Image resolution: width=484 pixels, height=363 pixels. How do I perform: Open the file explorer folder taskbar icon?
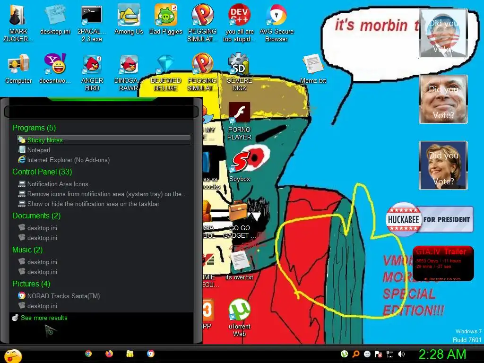[130, 354]
